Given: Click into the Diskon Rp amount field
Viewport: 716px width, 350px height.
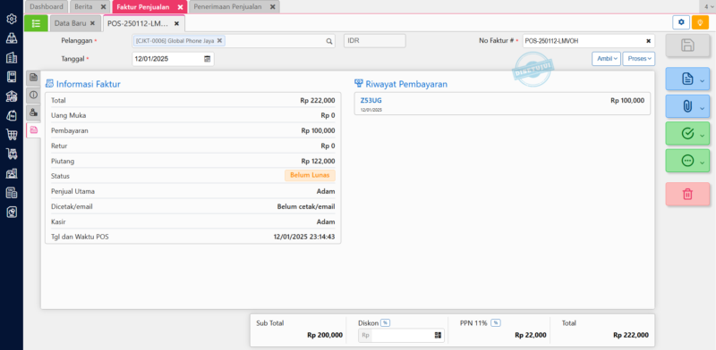Looking at the screenshot, I should 402,336.
